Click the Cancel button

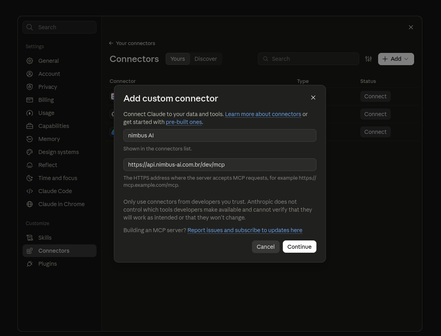point(265,247)
